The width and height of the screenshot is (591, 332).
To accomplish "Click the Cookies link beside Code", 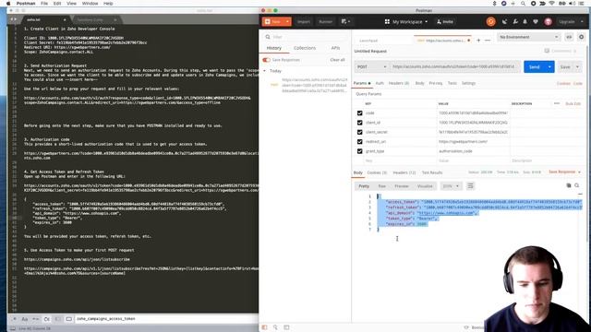I will (x=563, y=84).
